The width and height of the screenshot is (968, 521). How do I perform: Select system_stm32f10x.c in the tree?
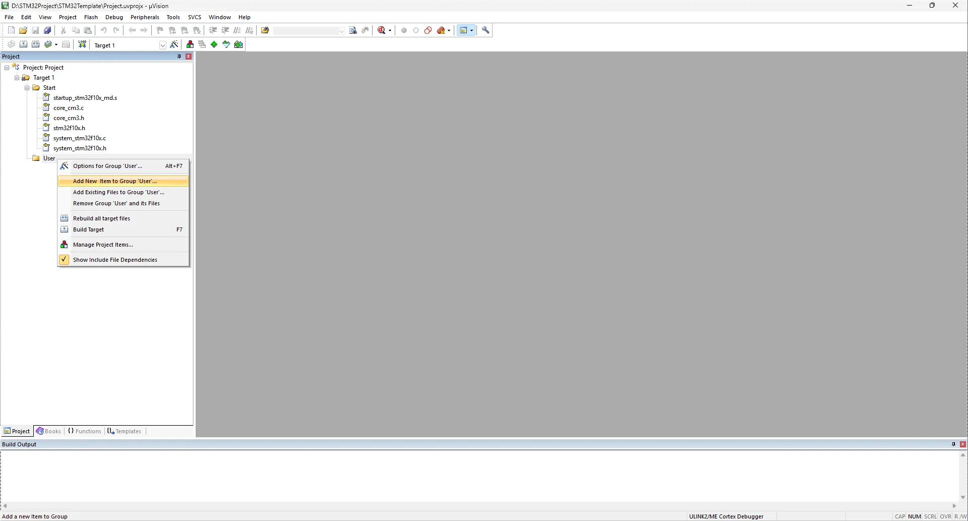tap(80, 138)
